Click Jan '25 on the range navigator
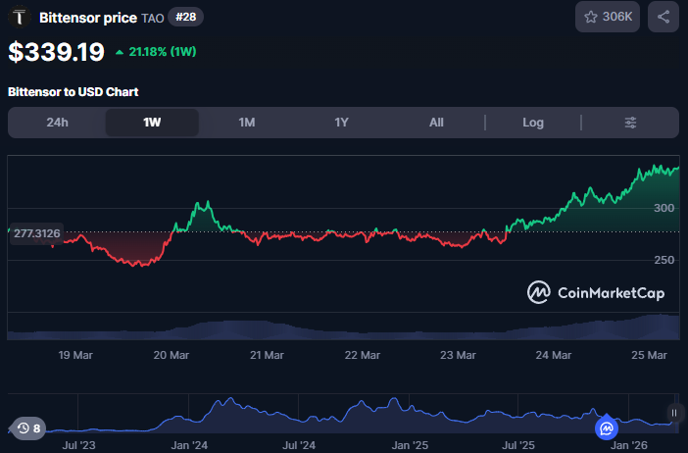The width and height of the screenshot is (688, 453). point(410,445)
